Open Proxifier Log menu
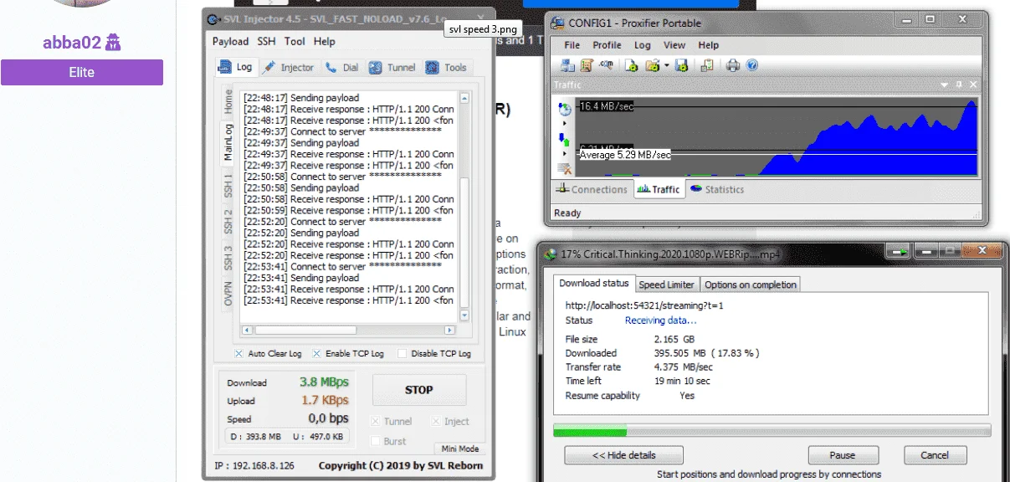This screenshot has width=1010, height=482. (643, 45)
